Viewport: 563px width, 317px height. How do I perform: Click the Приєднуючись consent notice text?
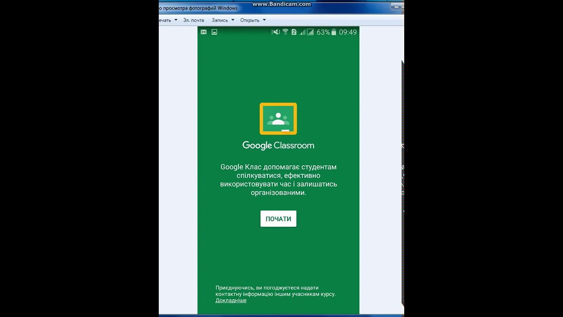coord(275,291)
